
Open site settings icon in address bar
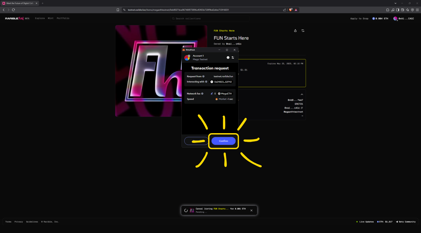tap(124, 10)
